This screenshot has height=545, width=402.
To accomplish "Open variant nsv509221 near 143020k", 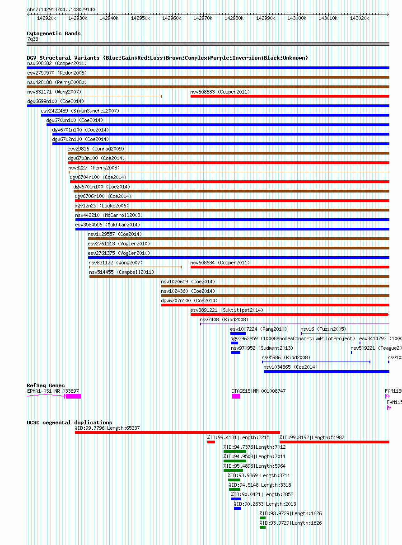I will [376, 348].
